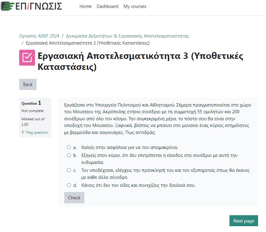The height and width of the screenshot is (232, 266).
Task: Click the 'Marked out of 1.00' text
Action: [x=33, y=121]
